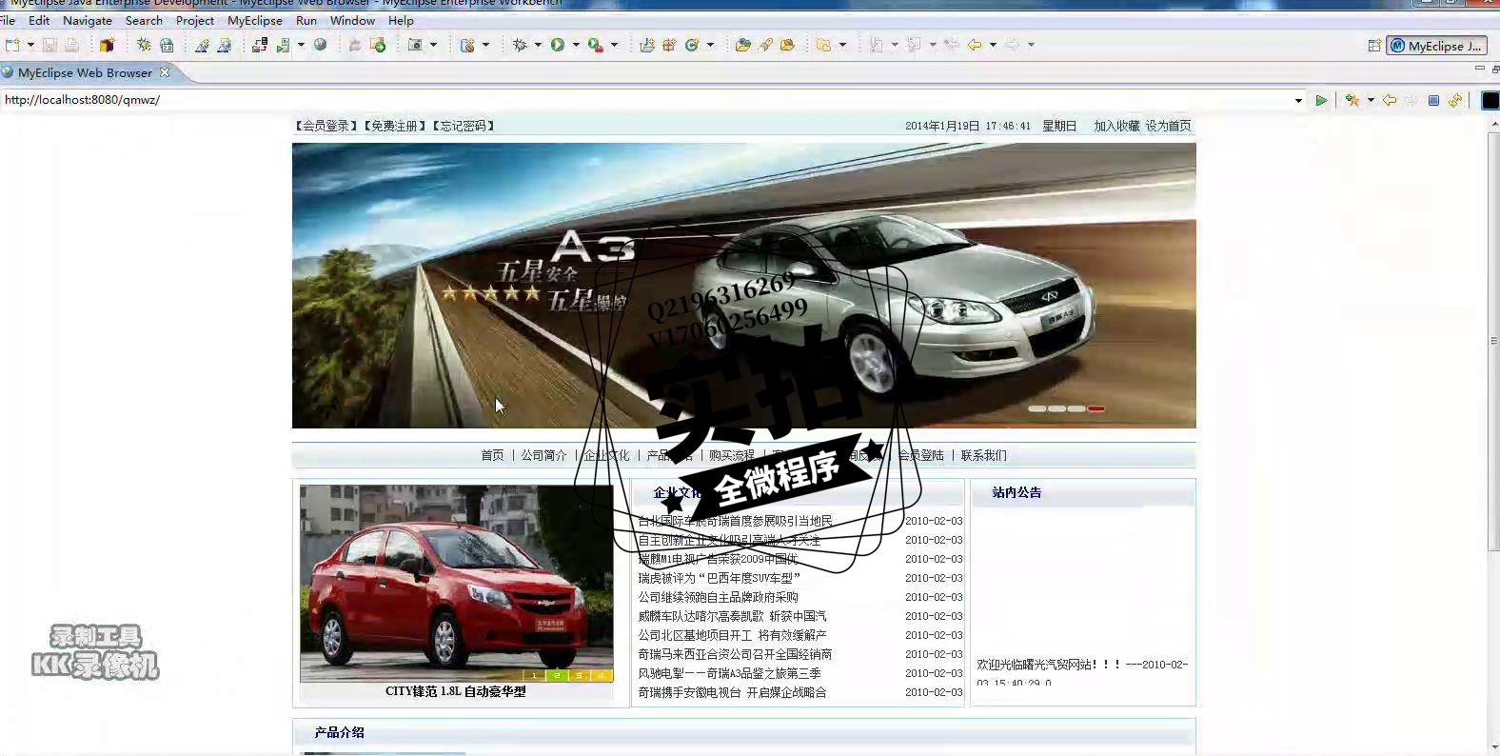Click the 忘记密码 link
Screen dimensions: 1500x756
(463, 126)
